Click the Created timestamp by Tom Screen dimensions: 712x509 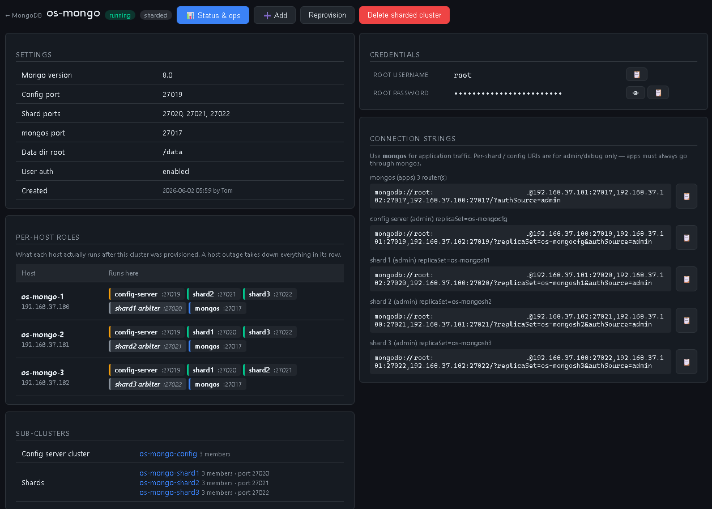pos(198,191)
